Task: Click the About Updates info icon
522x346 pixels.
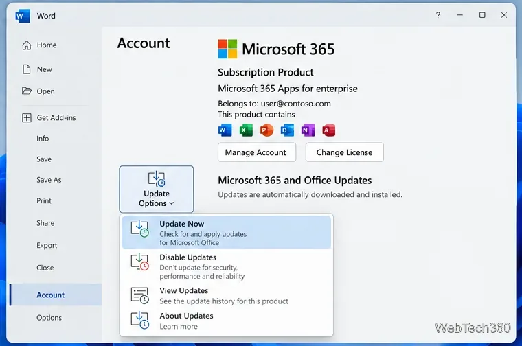Action: click(140, 320)
